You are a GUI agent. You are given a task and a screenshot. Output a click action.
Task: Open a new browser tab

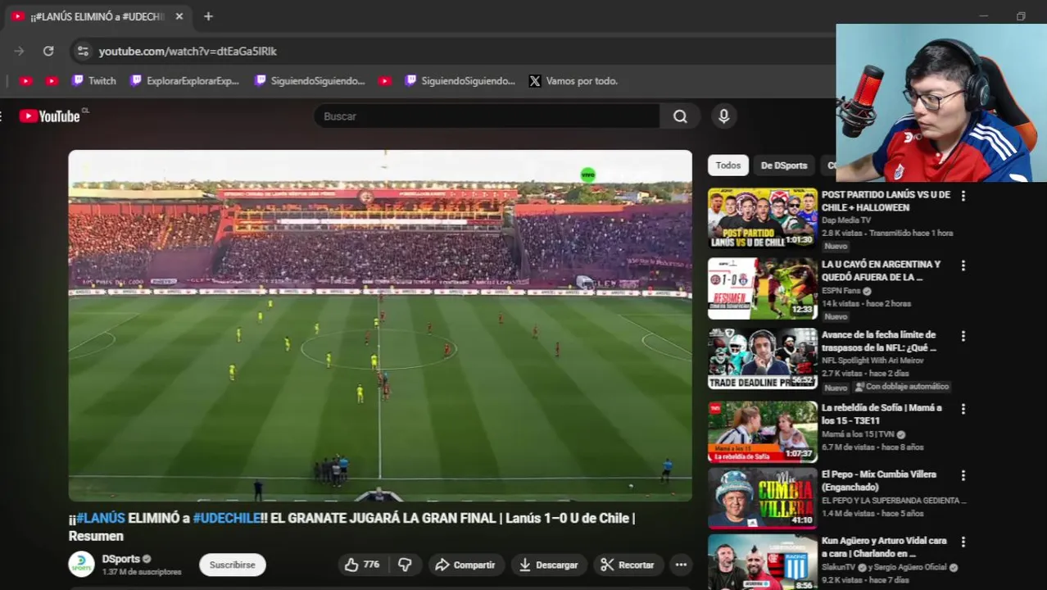pyautogui.click(x=208, y=16)
